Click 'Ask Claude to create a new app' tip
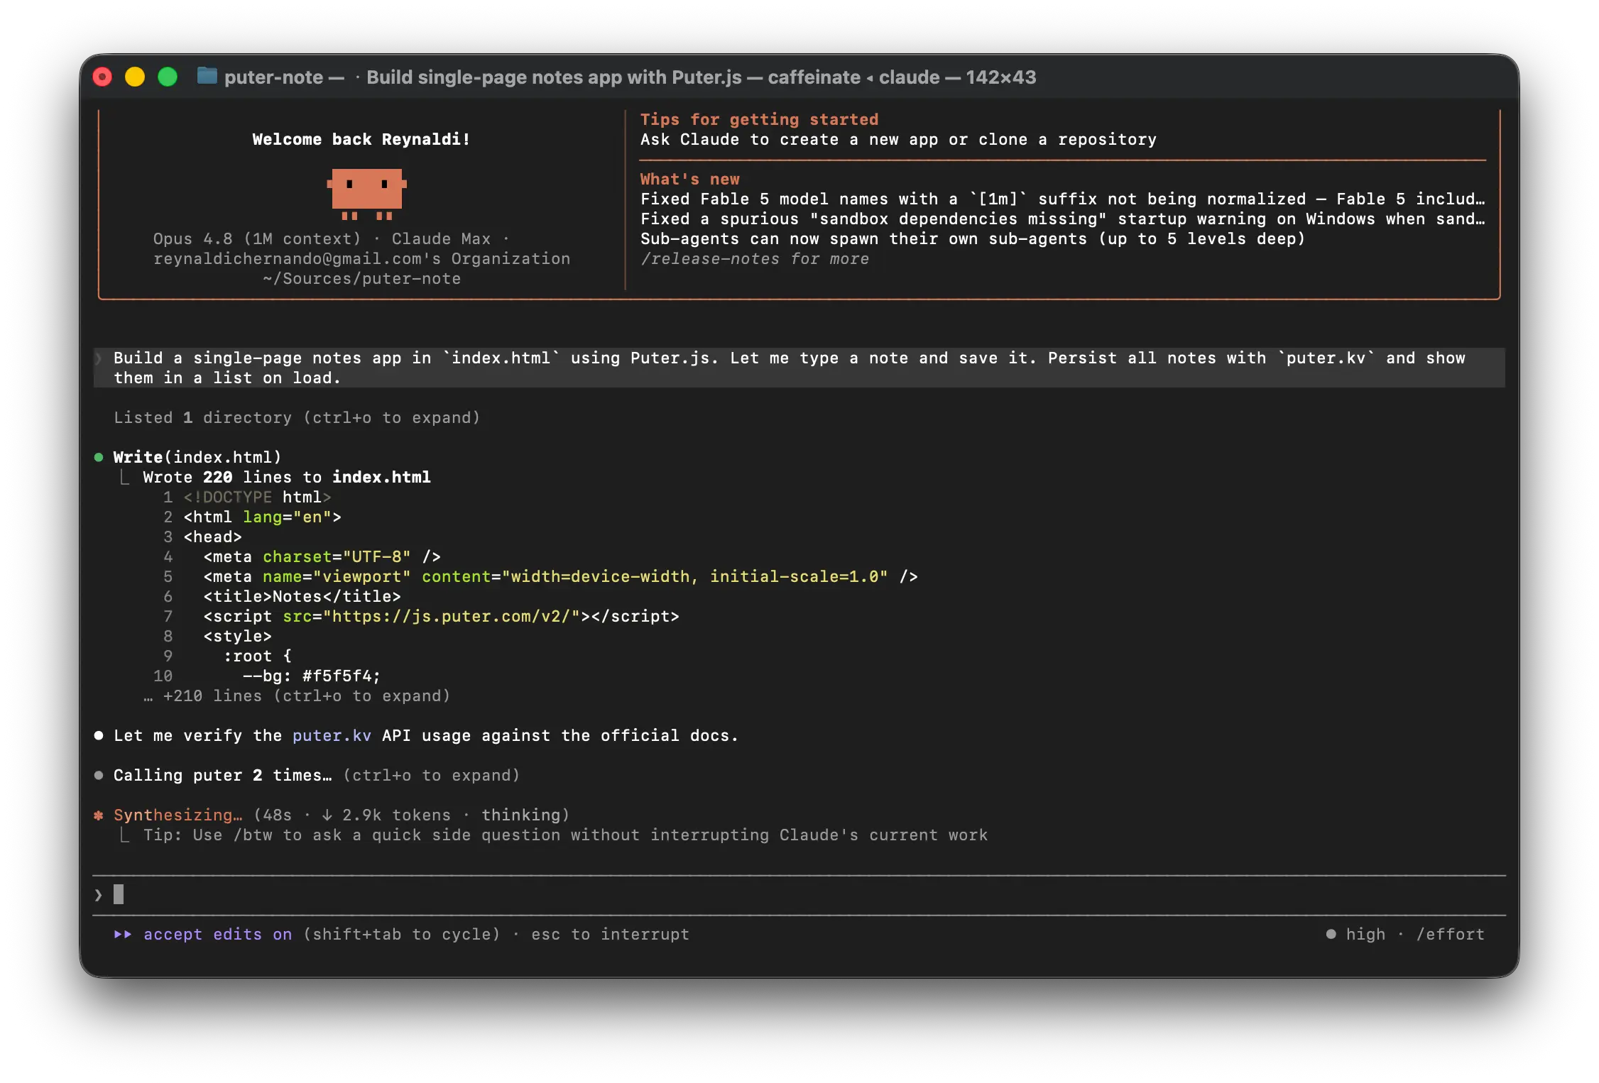Screen dimensions: 1599x1083 click(898, 140)
